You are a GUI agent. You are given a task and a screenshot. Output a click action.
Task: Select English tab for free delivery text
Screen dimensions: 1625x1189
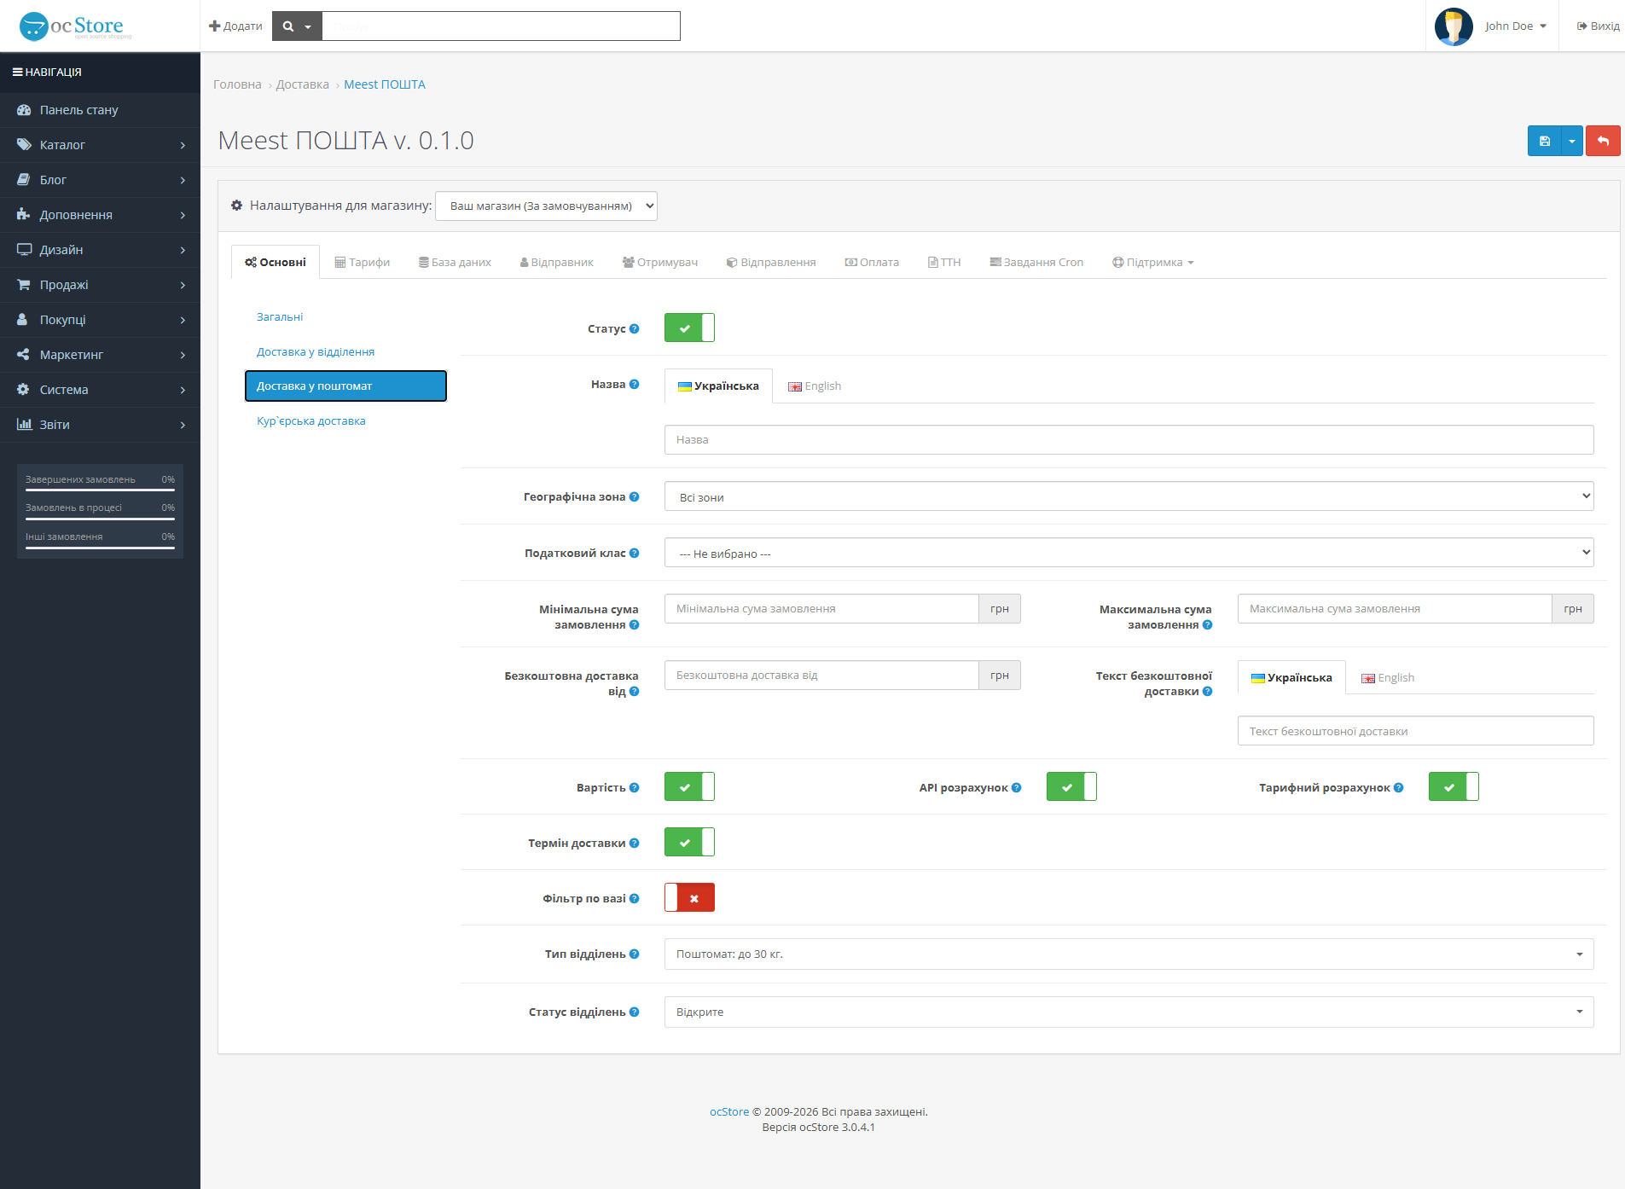[1388, 677]
